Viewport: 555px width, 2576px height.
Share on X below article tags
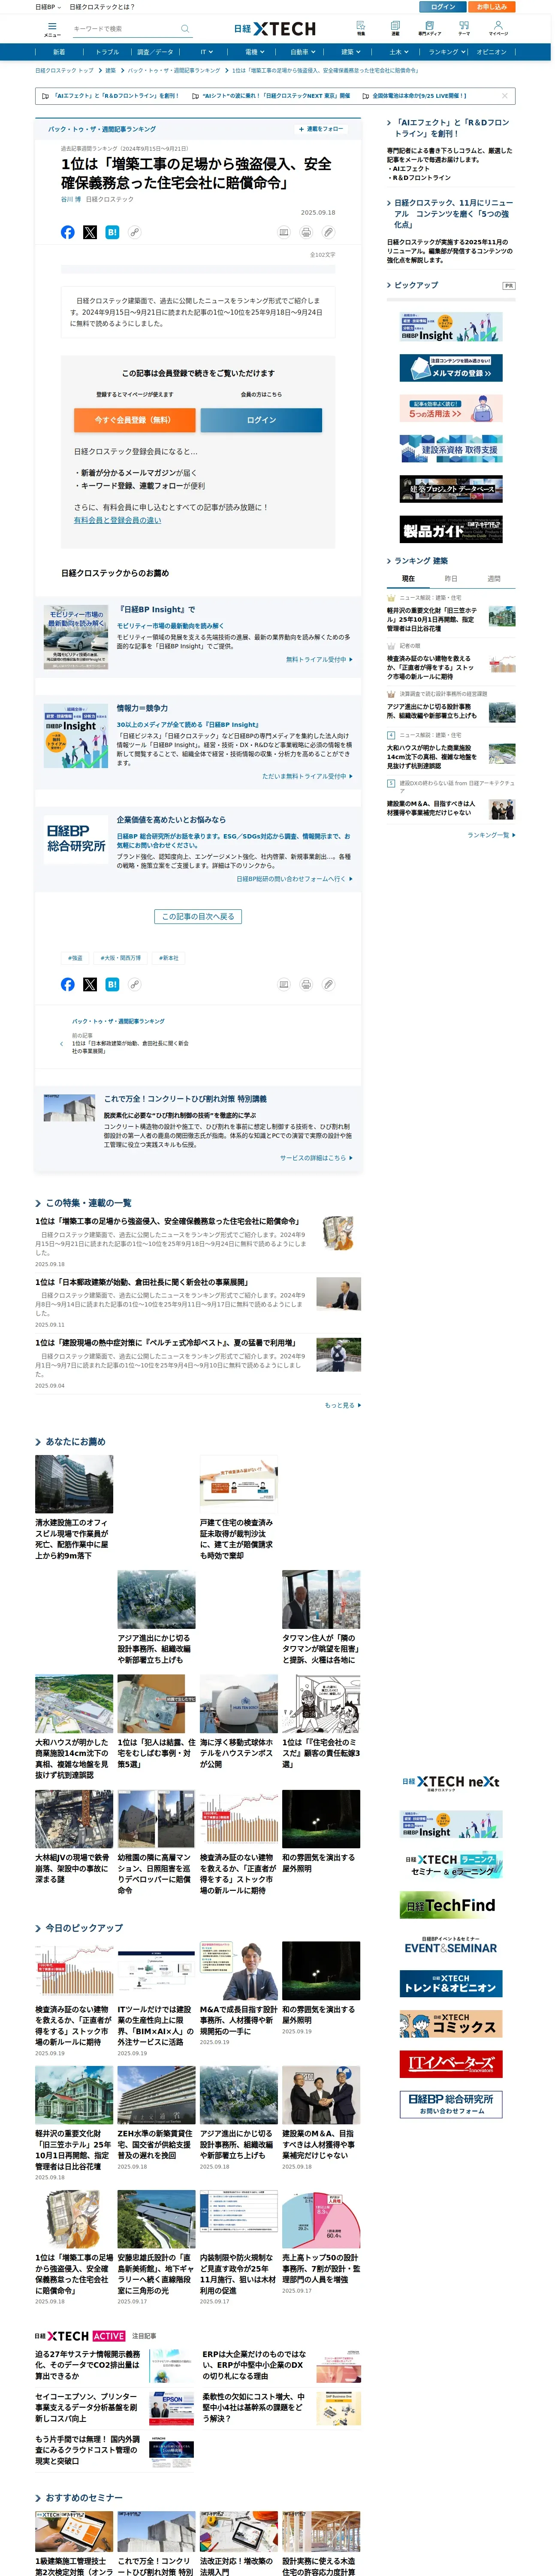pyautogui.click(x=90, y=984)
